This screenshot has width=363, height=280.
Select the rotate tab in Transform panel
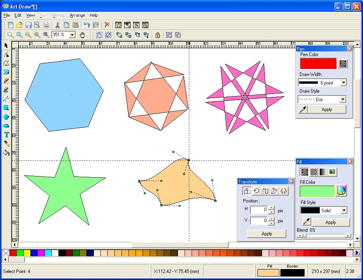tap(256, 191)
